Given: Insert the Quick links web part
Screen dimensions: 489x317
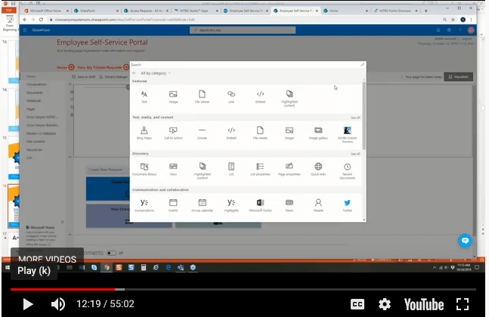Looking at the screenshot, I should [x=318, y=168].
